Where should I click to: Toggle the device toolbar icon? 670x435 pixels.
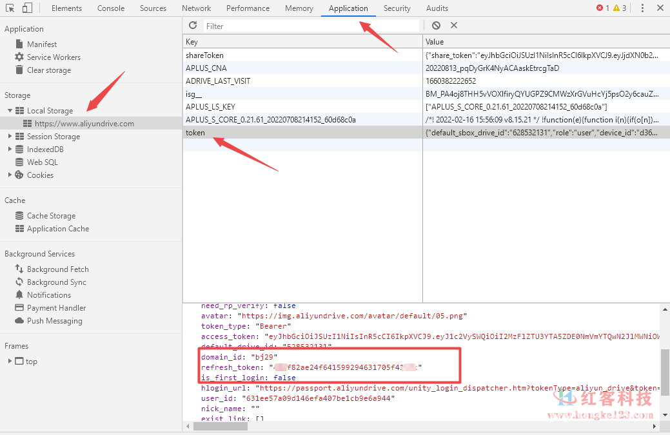pyautogui.click(x=27, y=8)
